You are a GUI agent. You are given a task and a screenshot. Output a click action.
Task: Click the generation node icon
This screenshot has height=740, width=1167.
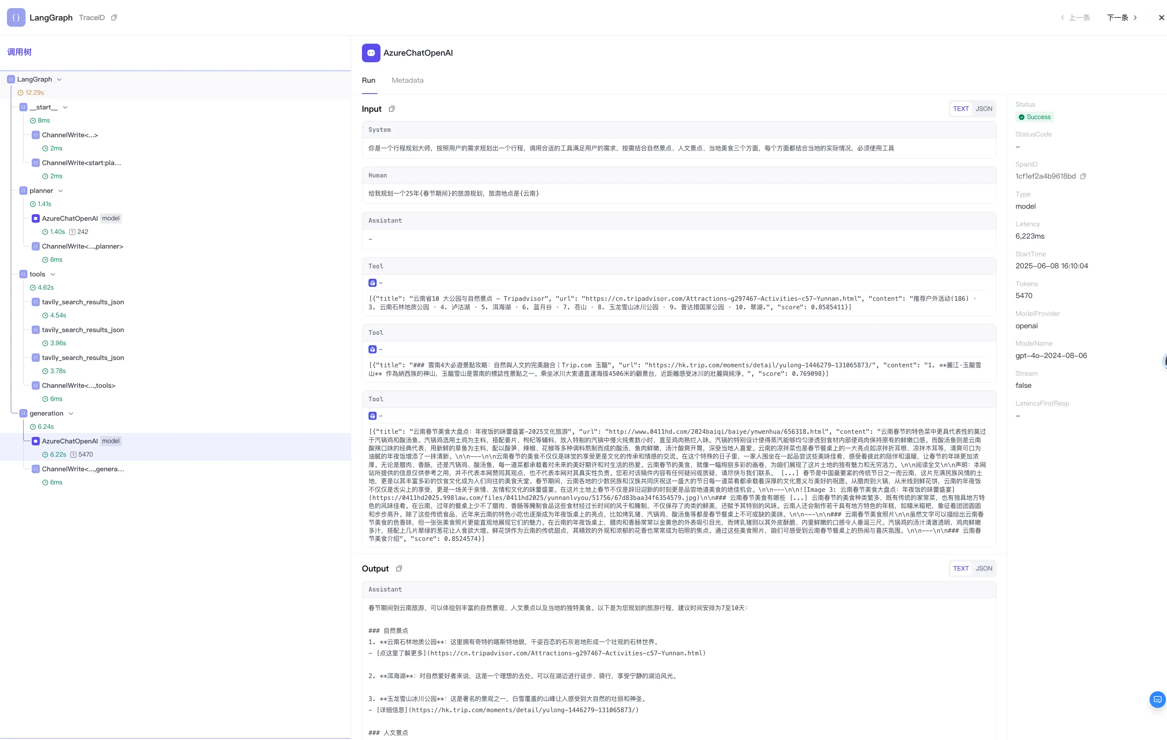[x=23, y=413]
